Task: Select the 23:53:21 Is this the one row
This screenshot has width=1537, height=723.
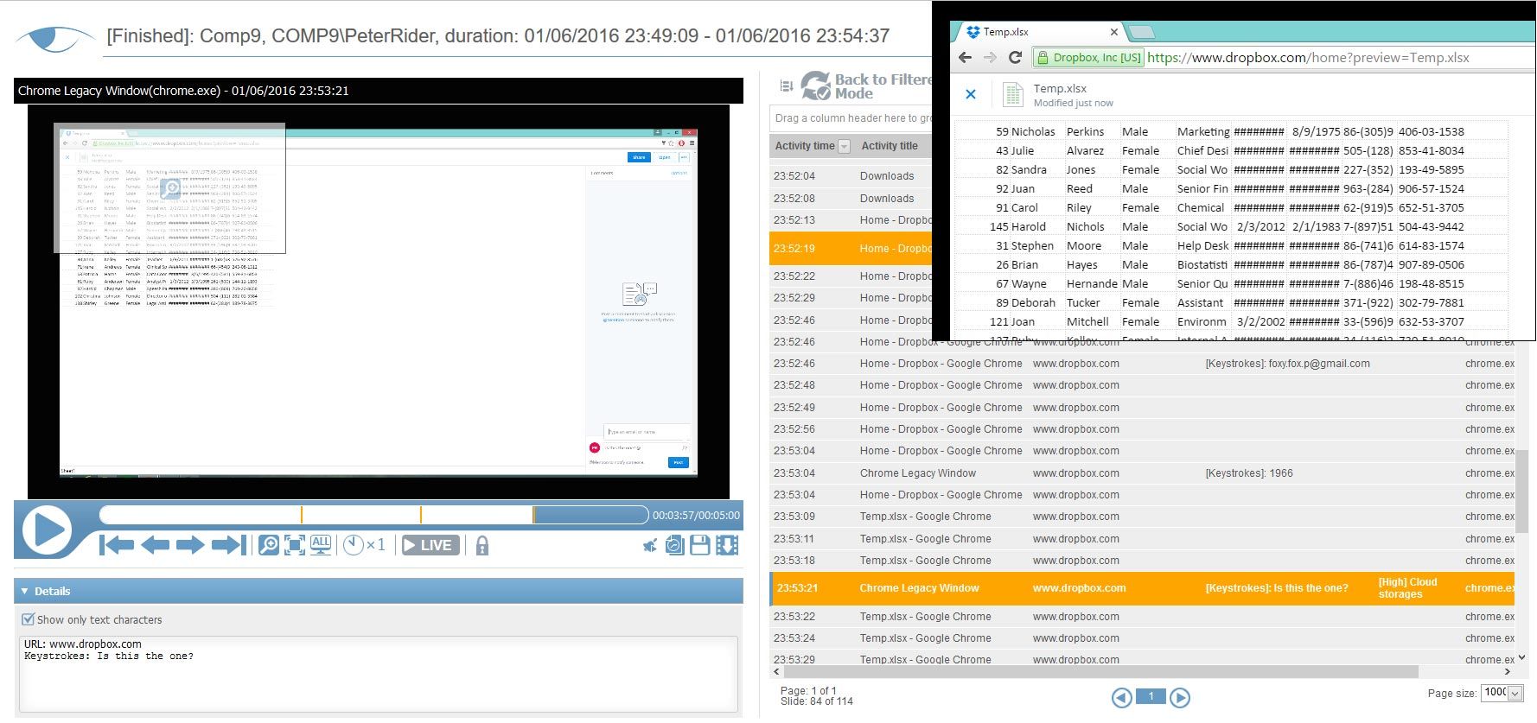Action: (x=1142, y=588)
